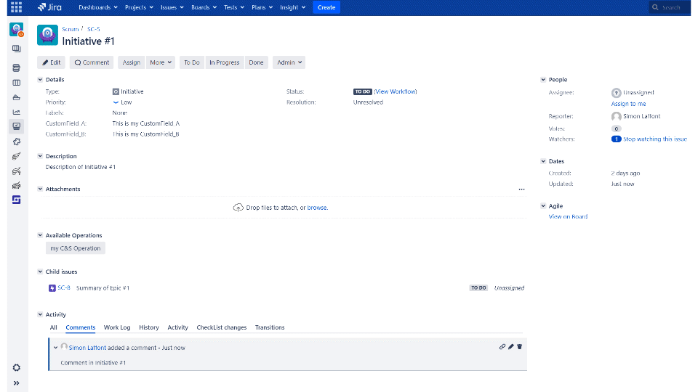The width and height of the screenshot is (698, 392).
Task: Transition issue with In Progress button
Action: click(x=225, y=62)
